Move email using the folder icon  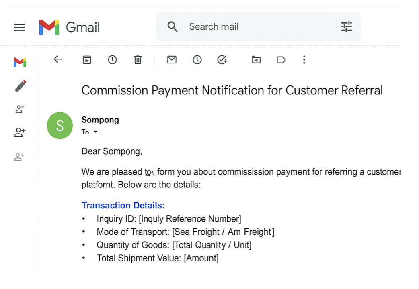click(x=256, y=59)
